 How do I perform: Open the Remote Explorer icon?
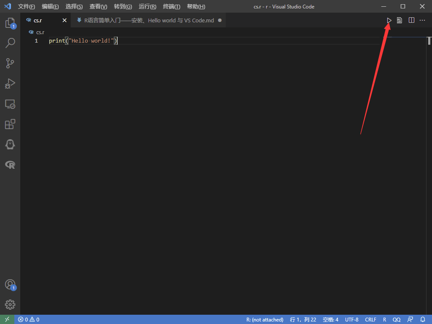pyautogui.click(x=10, y=104)
